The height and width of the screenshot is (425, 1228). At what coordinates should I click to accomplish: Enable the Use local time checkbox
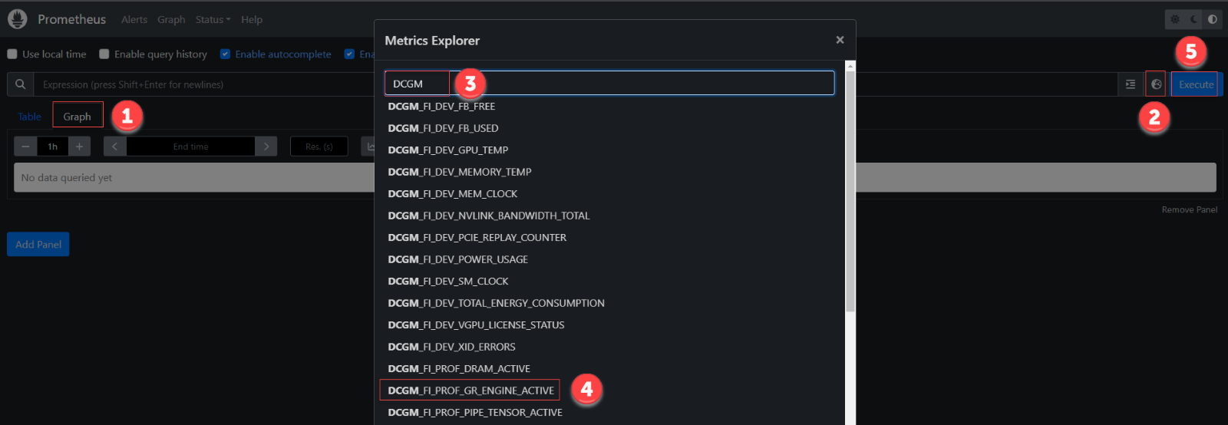point(12,54)
